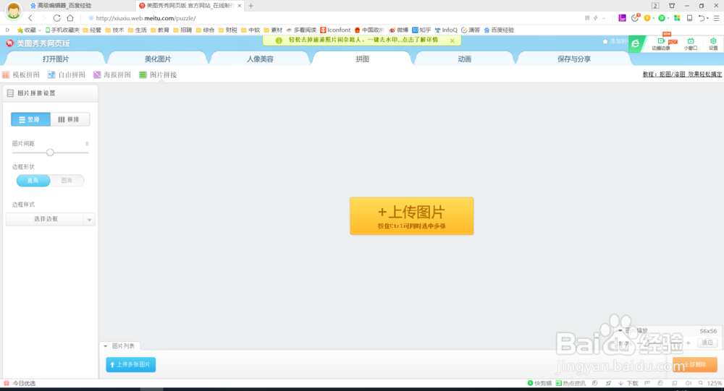Collapse the 图片列表 panel arrow

tap(106, 345)
